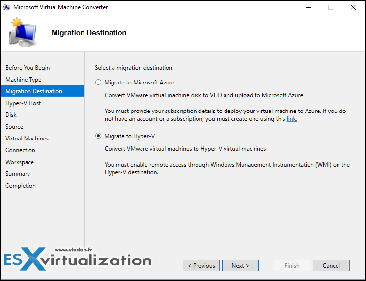Click the Azure subscription details paragraph
This screenshot has width=366, height=281.
(x=225, y=115)
